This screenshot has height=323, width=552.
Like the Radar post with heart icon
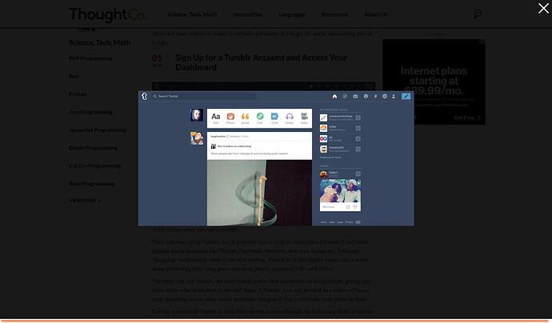tap(354, 206)
